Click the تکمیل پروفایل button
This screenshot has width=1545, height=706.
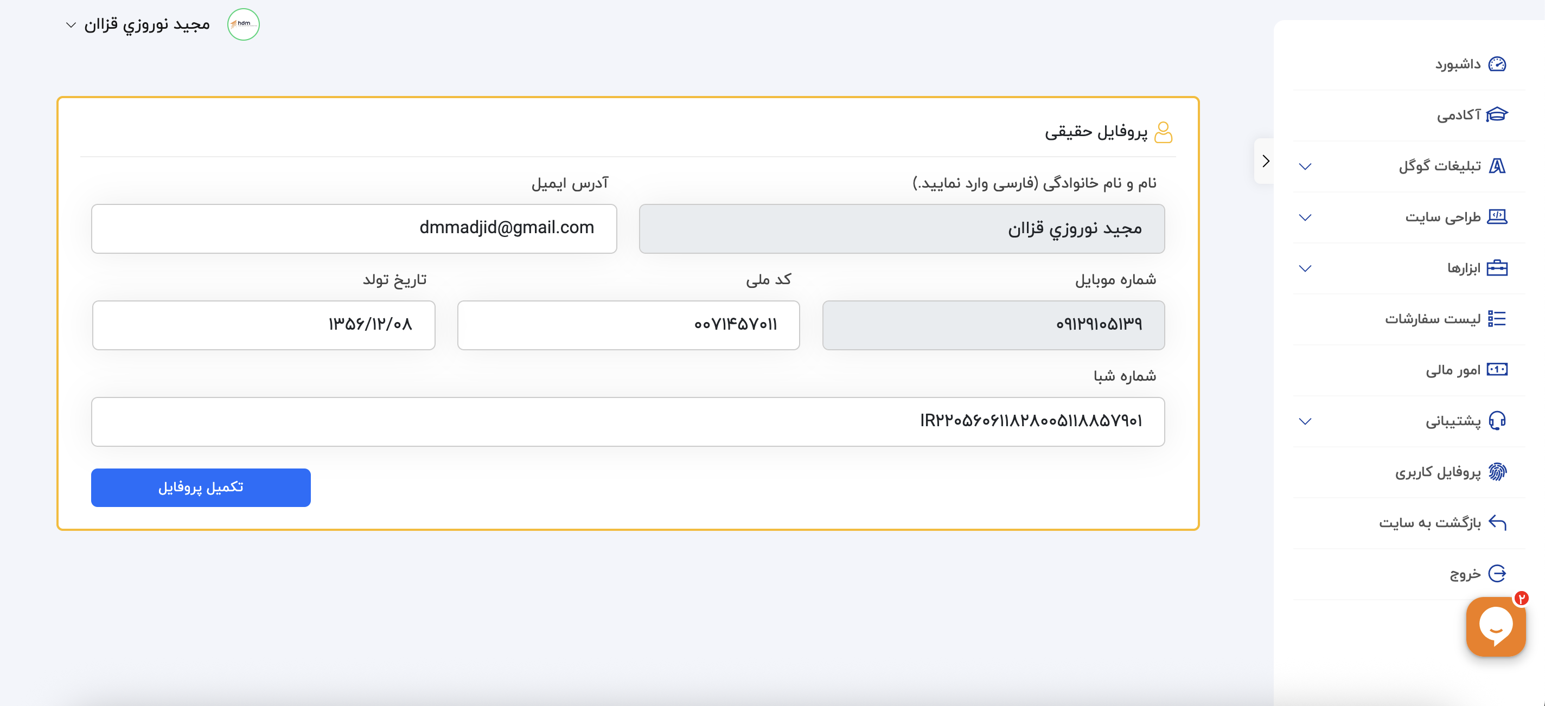(x=201, y=488)
